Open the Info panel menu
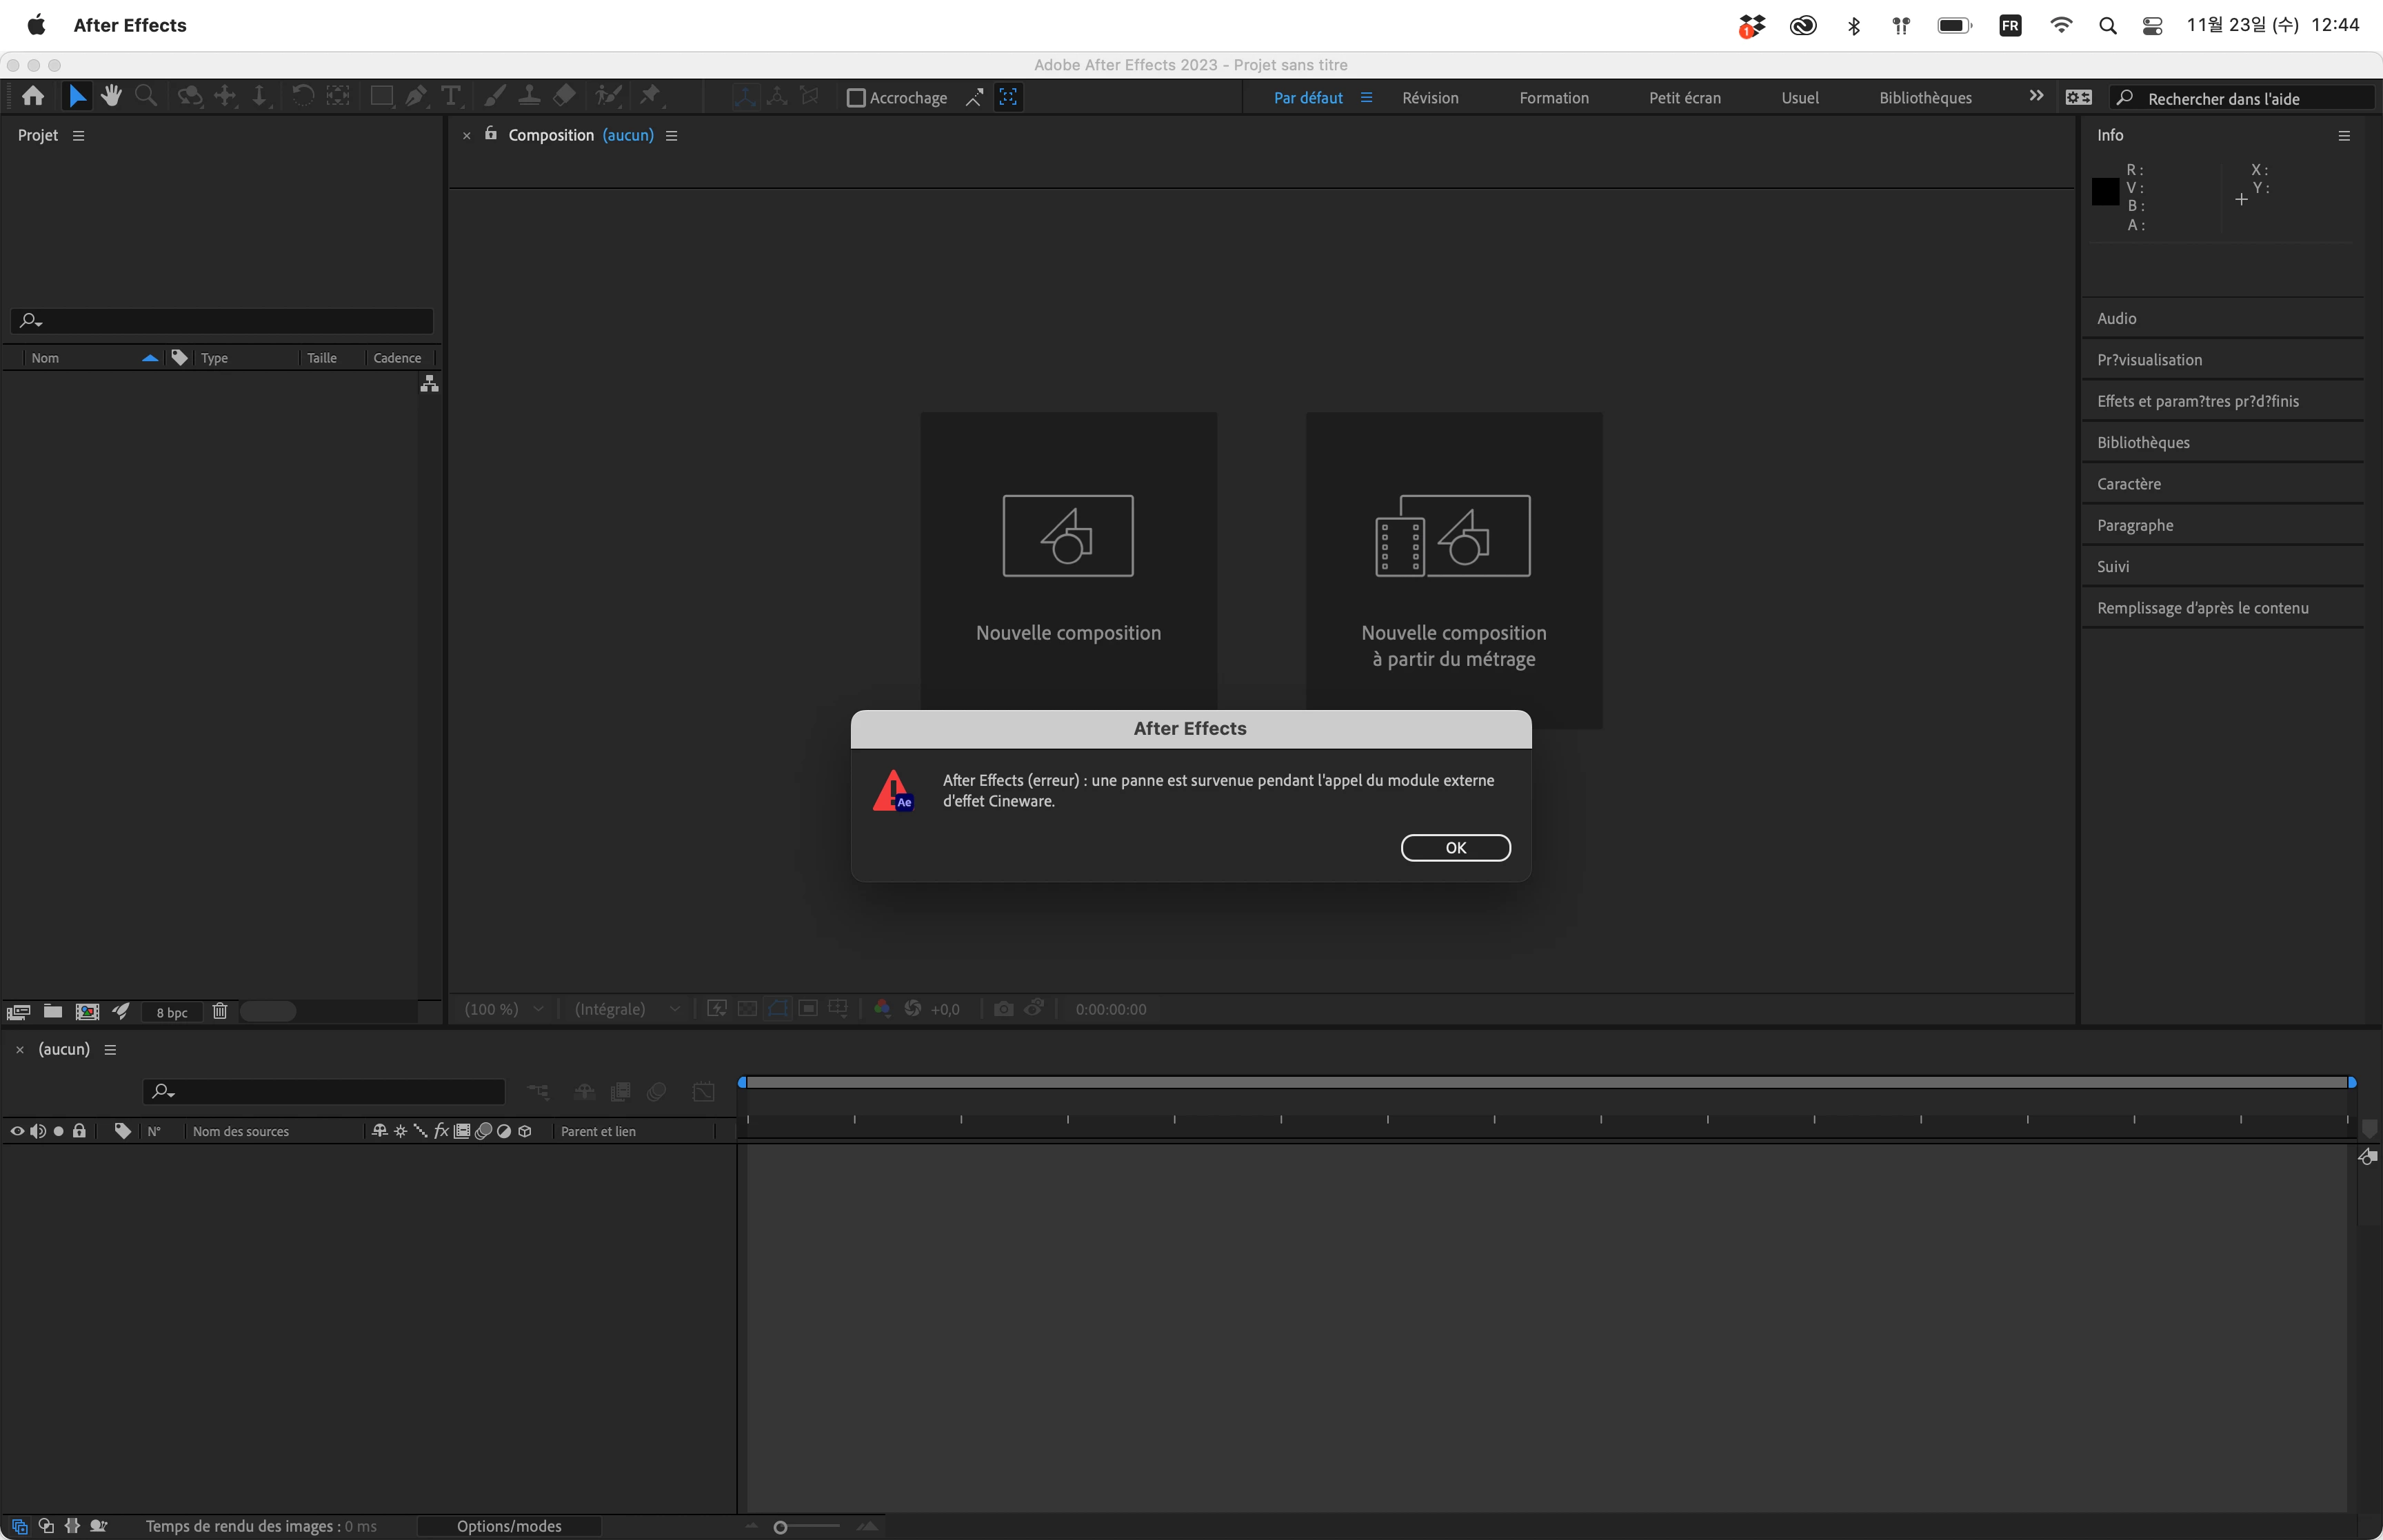Image resolution: width=2383 pixels, height=1540 pixels. coord(2344,136)
